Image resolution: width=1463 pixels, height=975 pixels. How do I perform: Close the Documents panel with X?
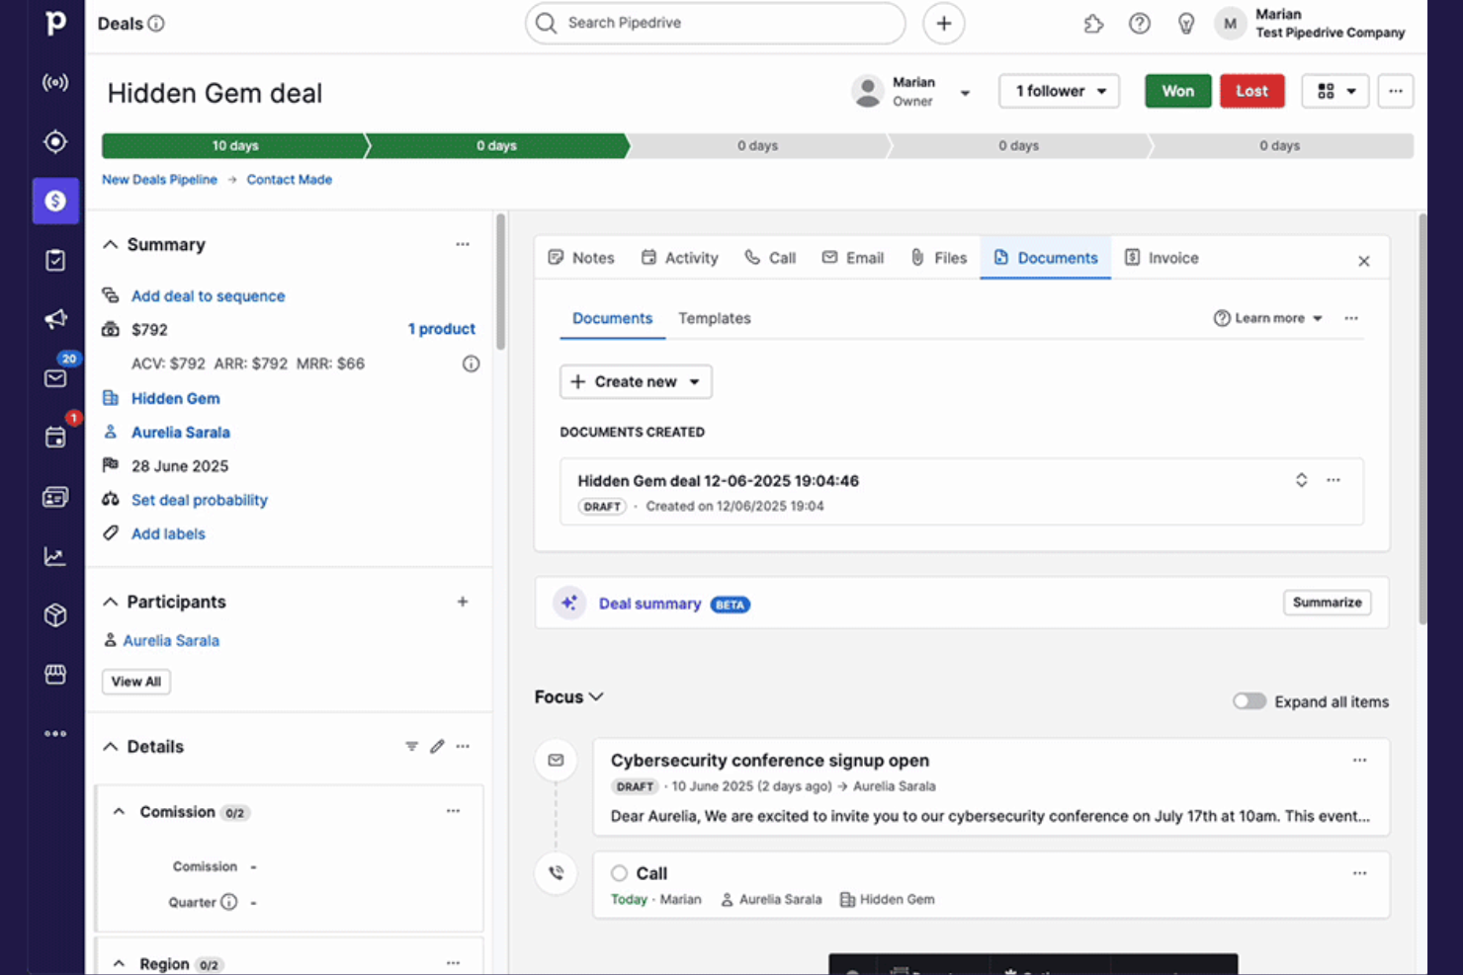(x=1364, y=261)
